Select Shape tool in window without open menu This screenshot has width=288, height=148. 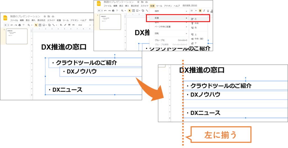pos(49,25)
